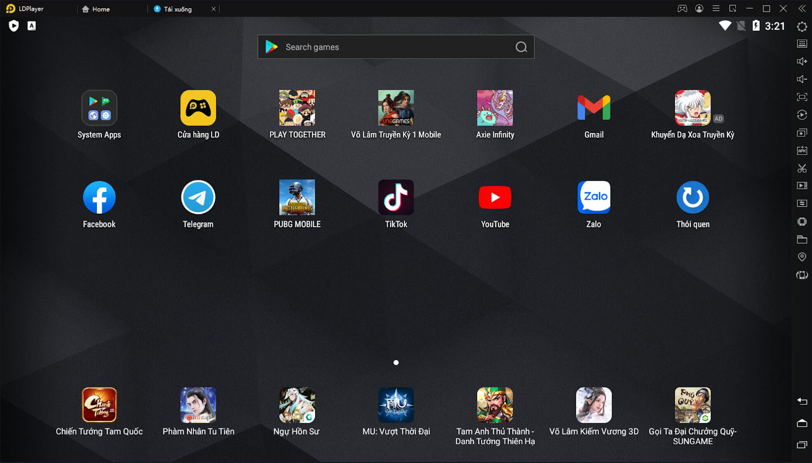The width and height of the screenshot is (812, 463).
Task: Open the gamepad settings in title bar
Action: pos(683,9)
